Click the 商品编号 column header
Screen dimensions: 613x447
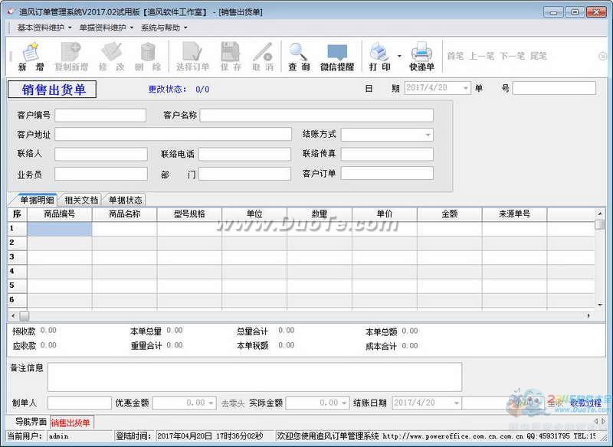(x=60, y=214)
